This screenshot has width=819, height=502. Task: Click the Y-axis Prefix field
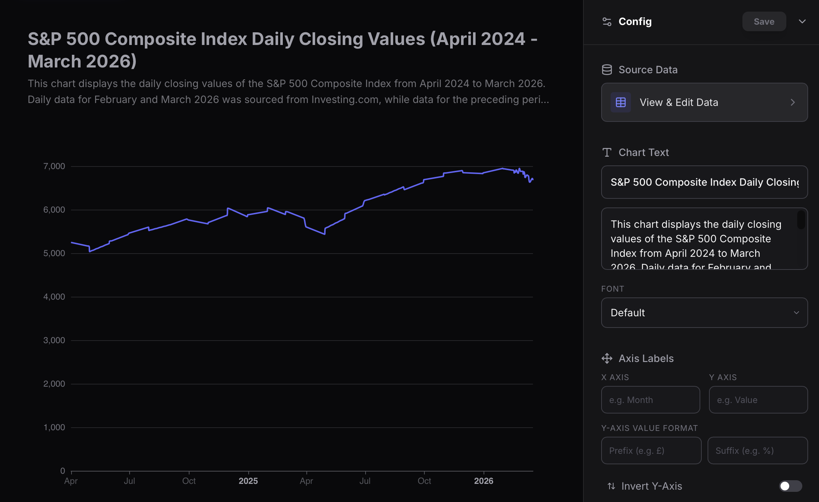(x=651, y=450)
